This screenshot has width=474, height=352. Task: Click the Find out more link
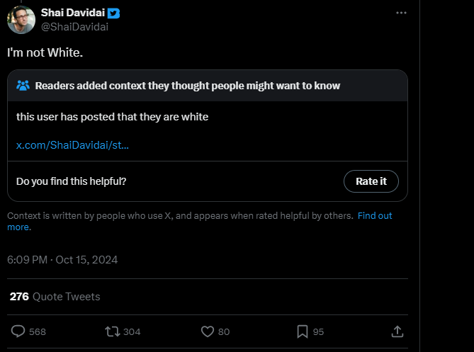(375, 216)
